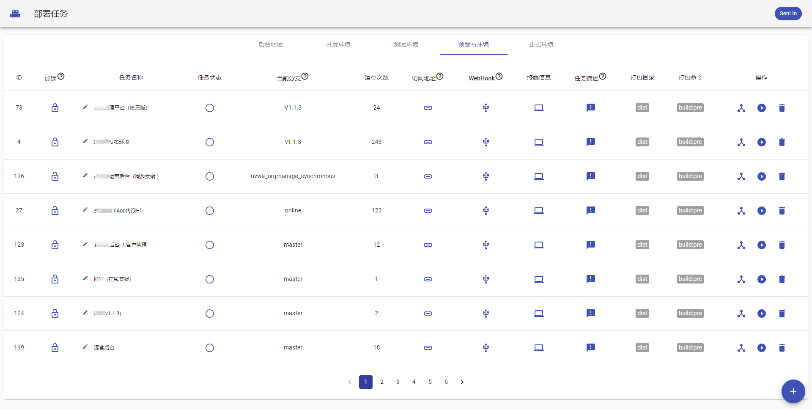Open WebHook for task ID 123
This screenshot has width=812, height=410.
tap(486, 245)
